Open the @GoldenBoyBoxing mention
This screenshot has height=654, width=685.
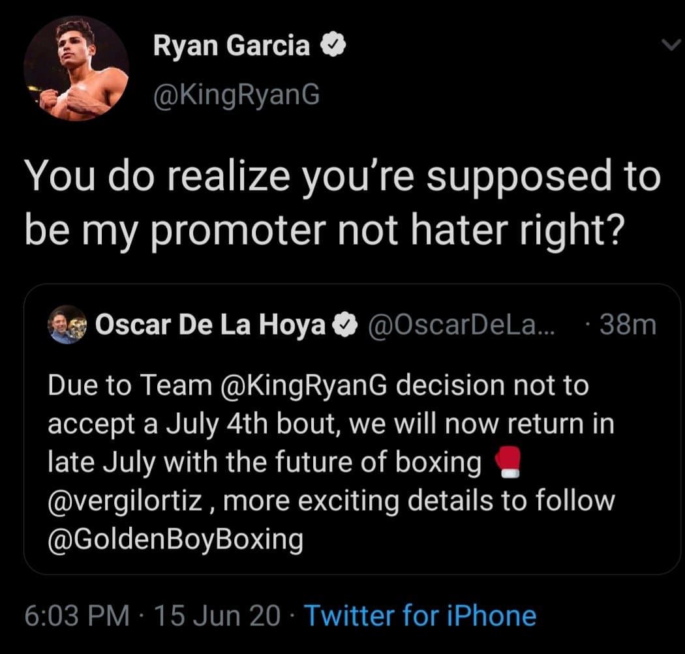point(175,539)
